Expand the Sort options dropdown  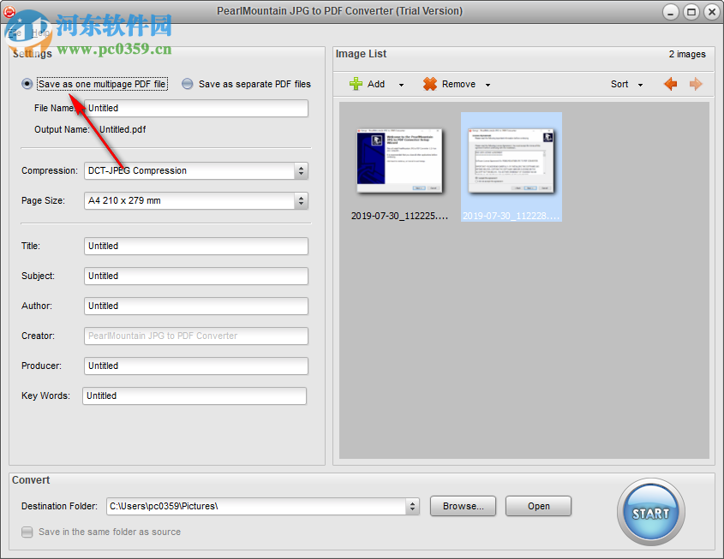[638, 83]
